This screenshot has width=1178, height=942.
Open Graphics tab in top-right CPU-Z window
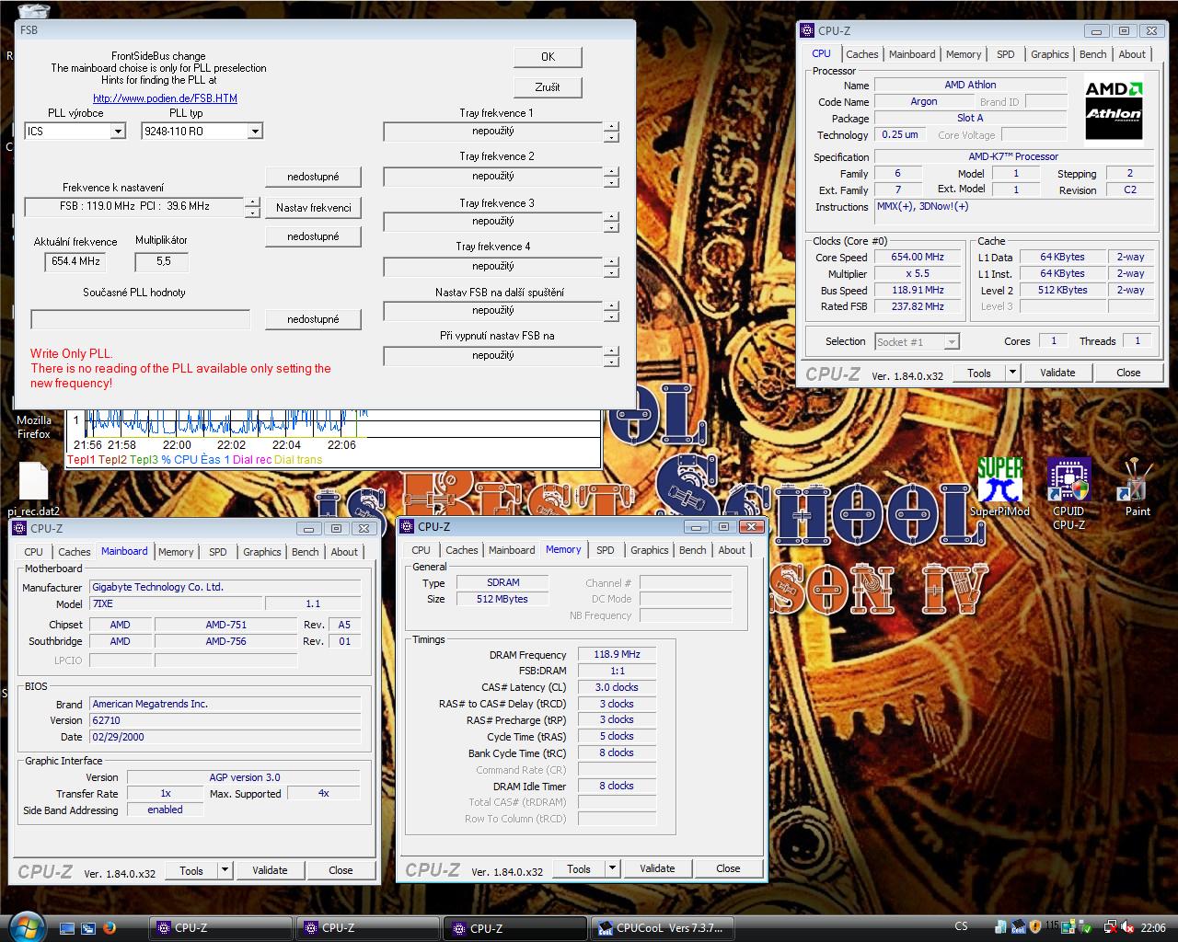pos(1049,54)
